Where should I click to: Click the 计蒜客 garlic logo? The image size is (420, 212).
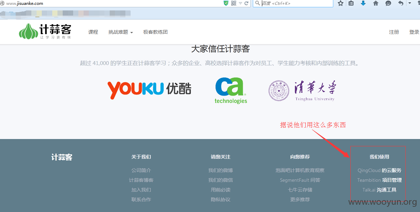(45, 31)
